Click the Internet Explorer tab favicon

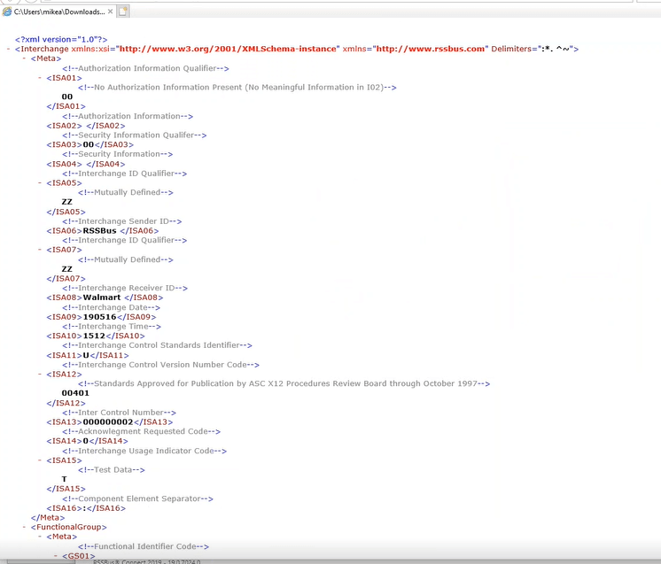7,12
